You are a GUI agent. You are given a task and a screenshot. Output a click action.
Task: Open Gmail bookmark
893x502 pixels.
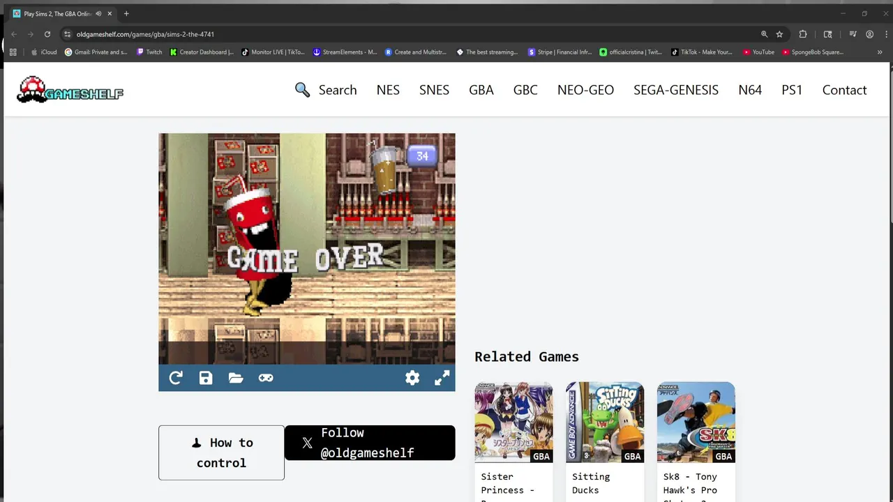[x=96, y=52]
